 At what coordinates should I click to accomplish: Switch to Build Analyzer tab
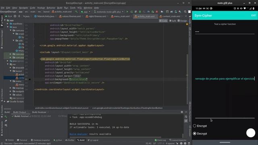39,112
